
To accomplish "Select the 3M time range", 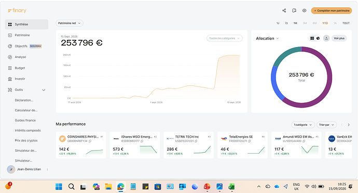I will pyautogui.click(x=305, y=23).
